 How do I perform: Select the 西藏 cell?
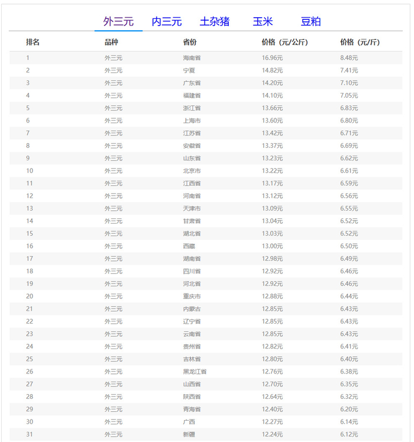pyautogui.click(x=189, y=246)
